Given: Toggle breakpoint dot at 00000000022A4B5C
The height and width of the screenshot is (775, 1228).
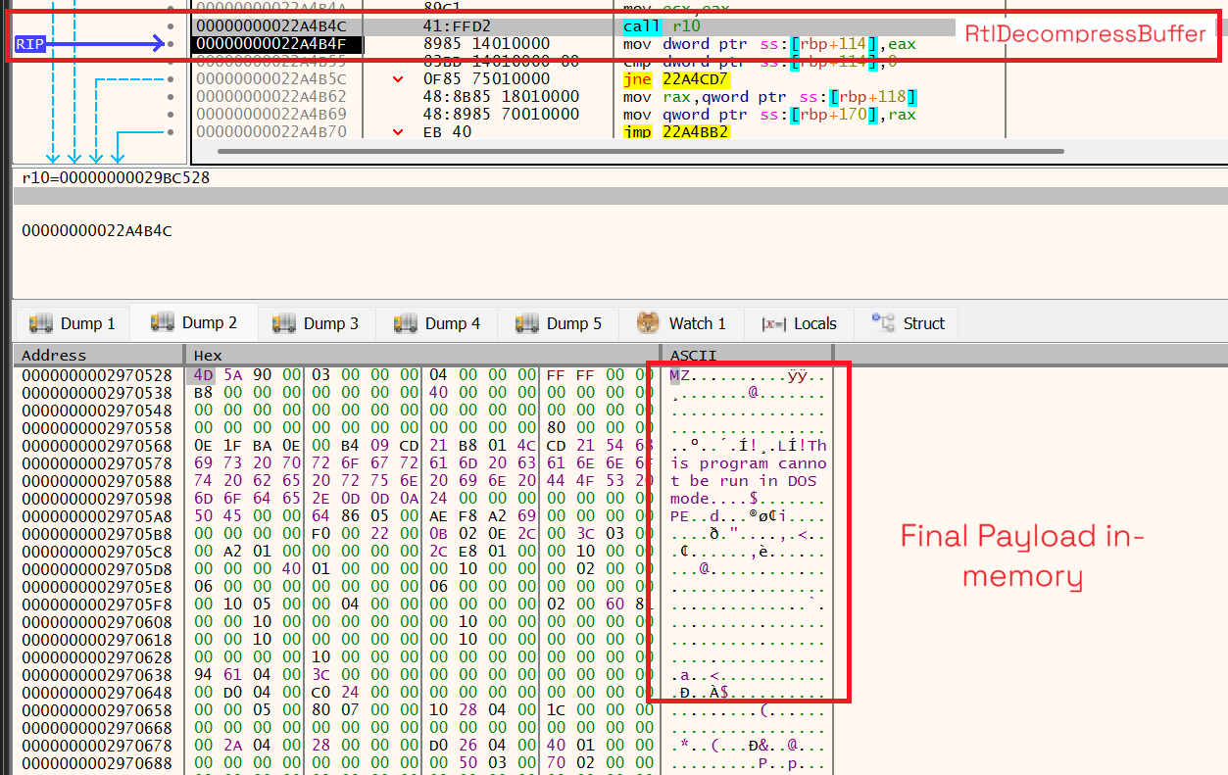Looking at the screenshot, I should pyautogui.click(x=171, y=79).
